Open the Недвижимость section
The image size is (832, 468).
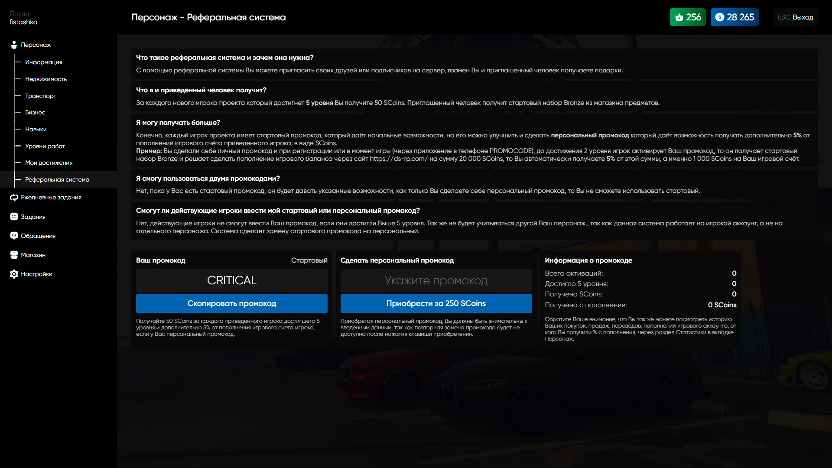45,79
